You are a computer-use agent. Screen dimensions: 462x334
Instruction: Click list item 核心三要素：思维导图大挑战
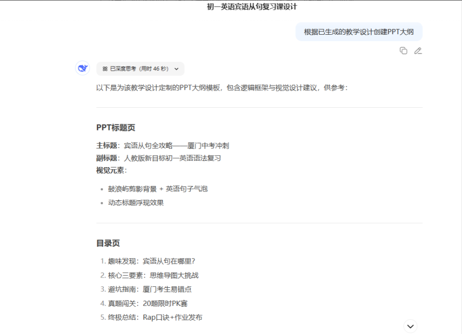pyautogui.click(x=153, y=275)
